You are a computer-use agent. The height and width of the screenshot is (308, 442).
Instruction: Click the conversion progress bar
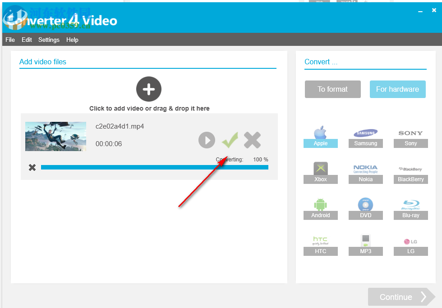(x=155, y=167)
